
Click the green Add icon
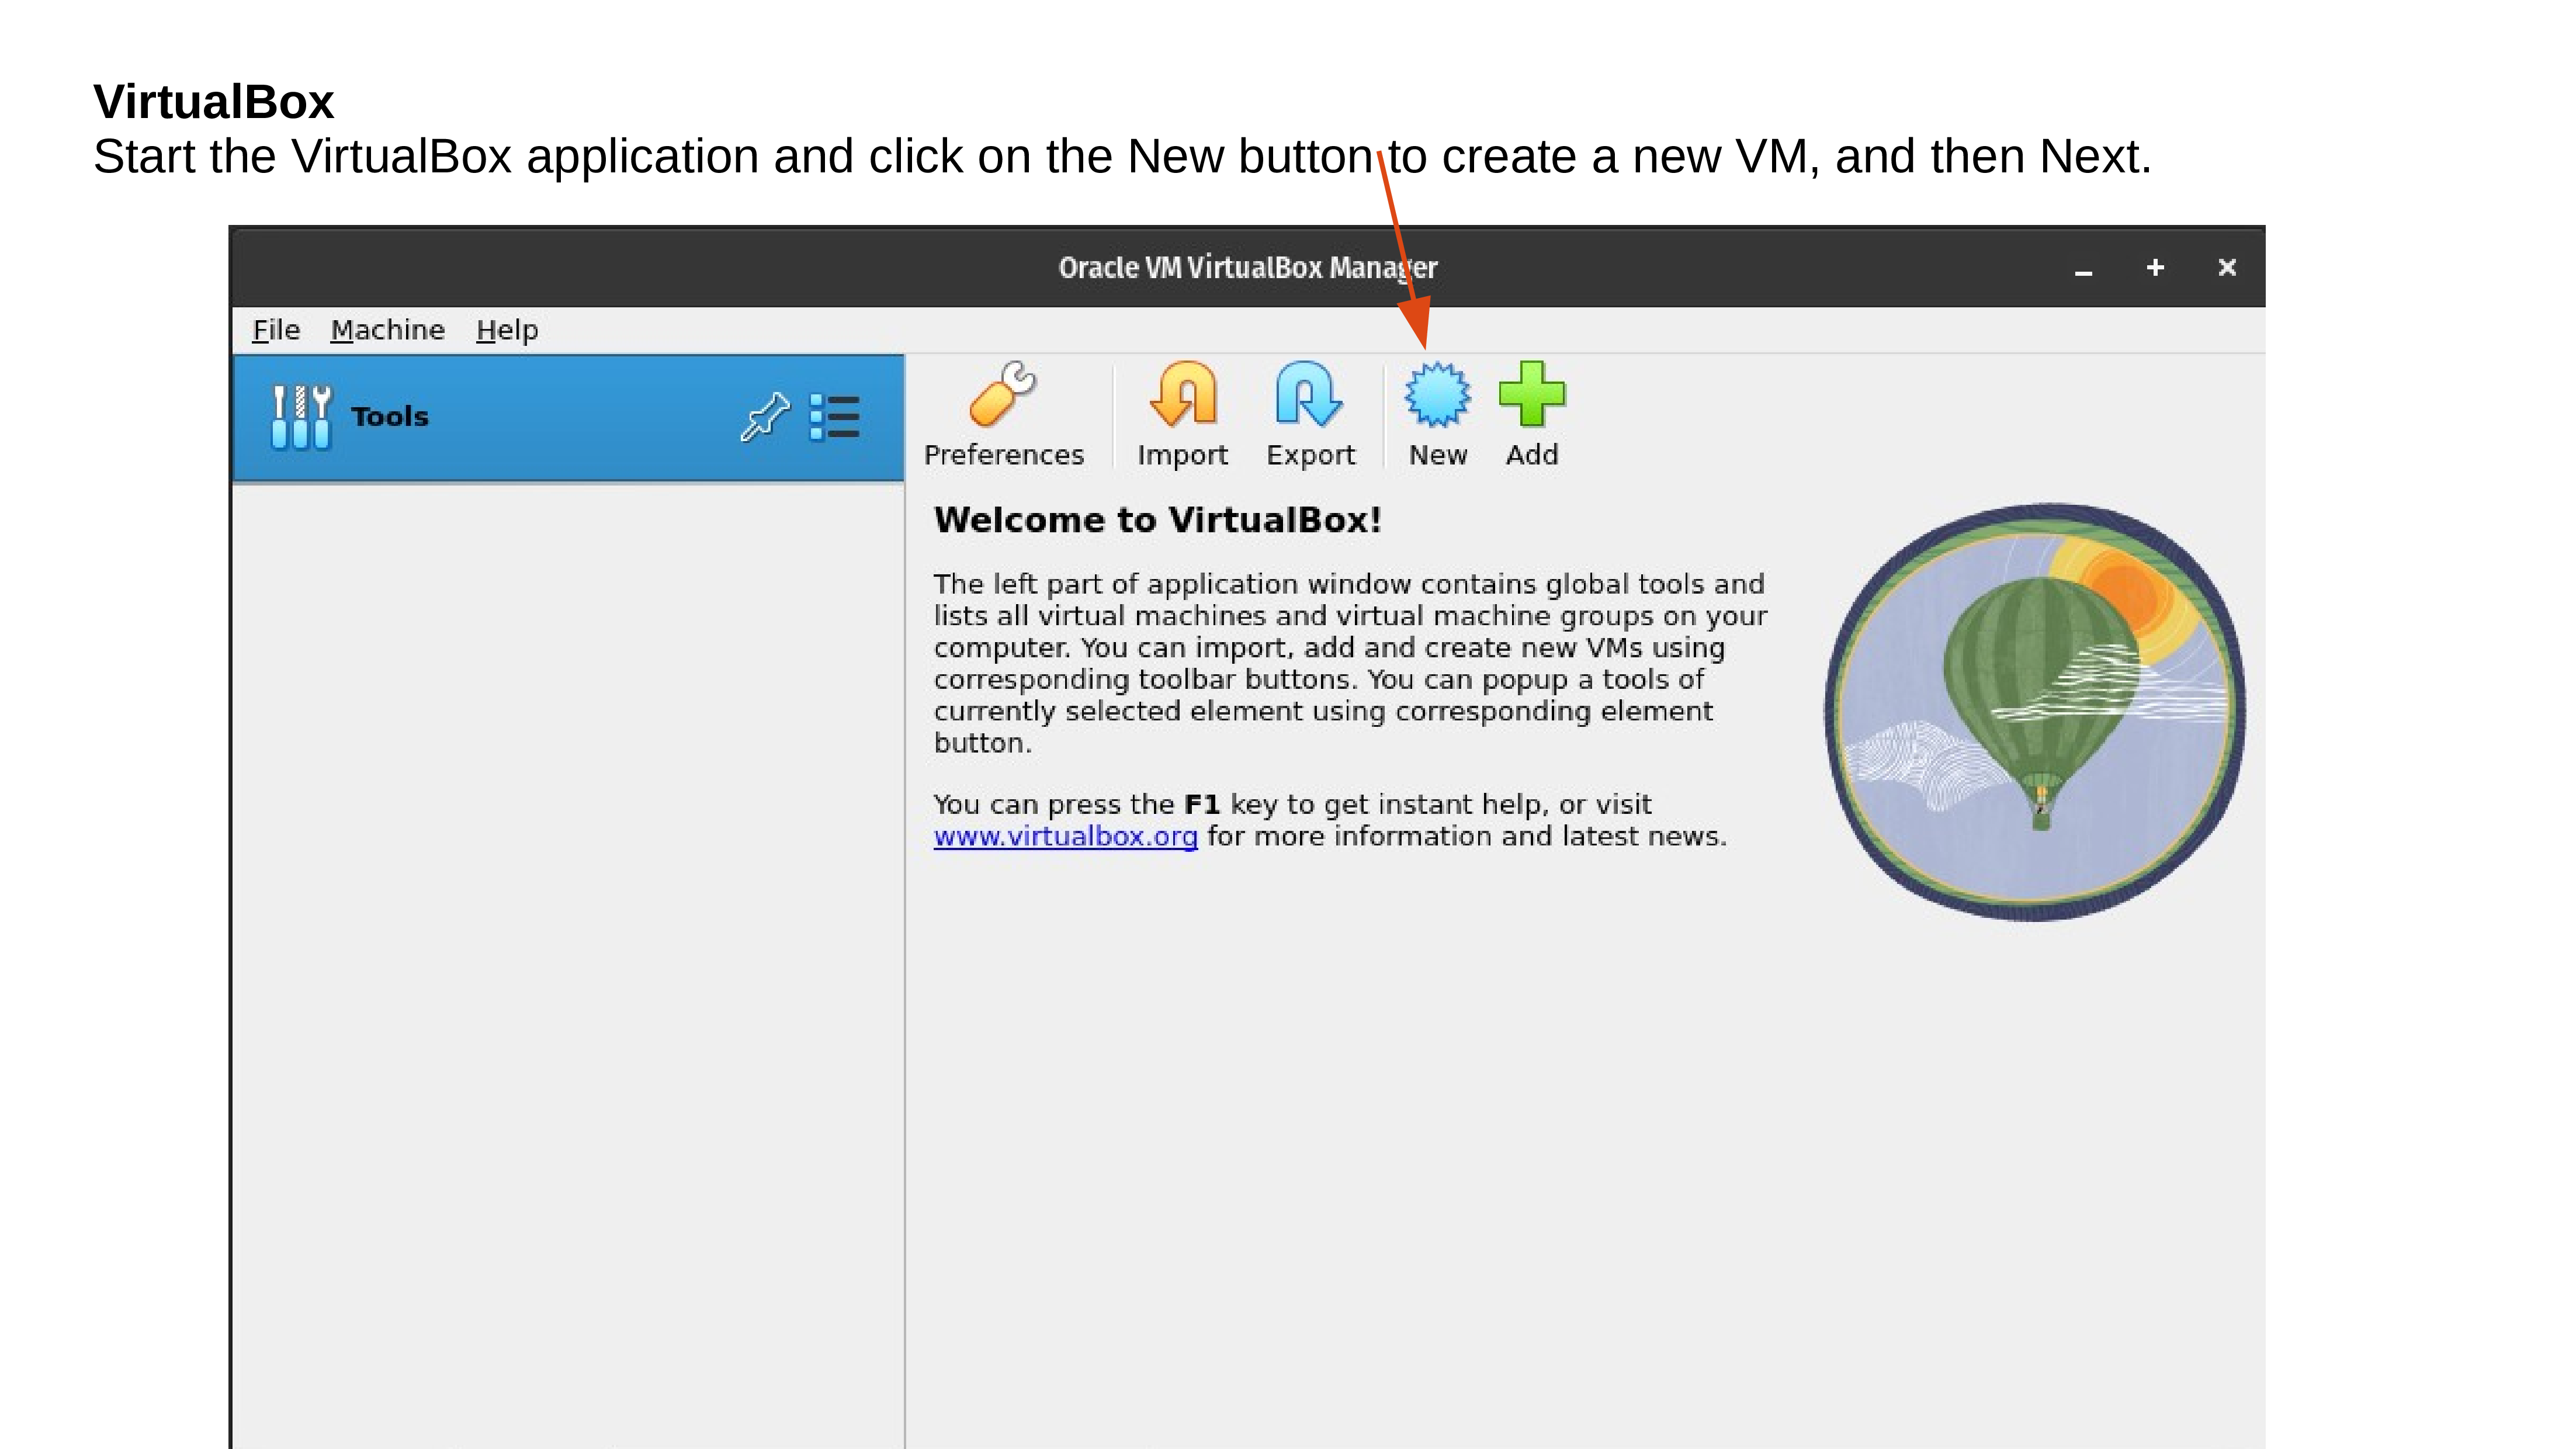(x=1532, y=394)
